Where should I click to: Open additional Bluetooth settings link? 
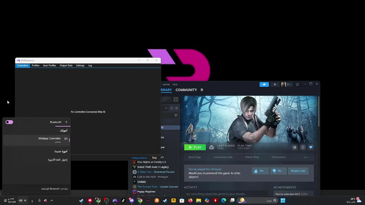[54, 189]
